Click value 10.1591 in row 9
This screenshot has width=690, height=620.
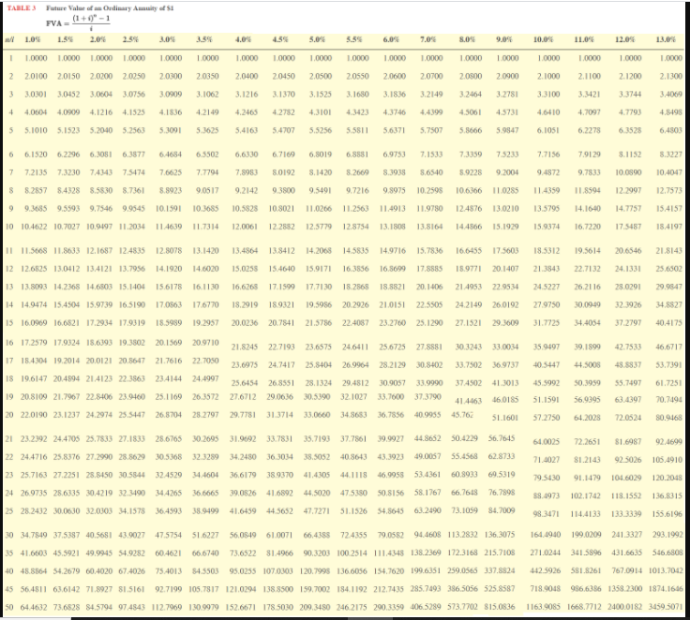pyautogui.click(x=169, y=209)
